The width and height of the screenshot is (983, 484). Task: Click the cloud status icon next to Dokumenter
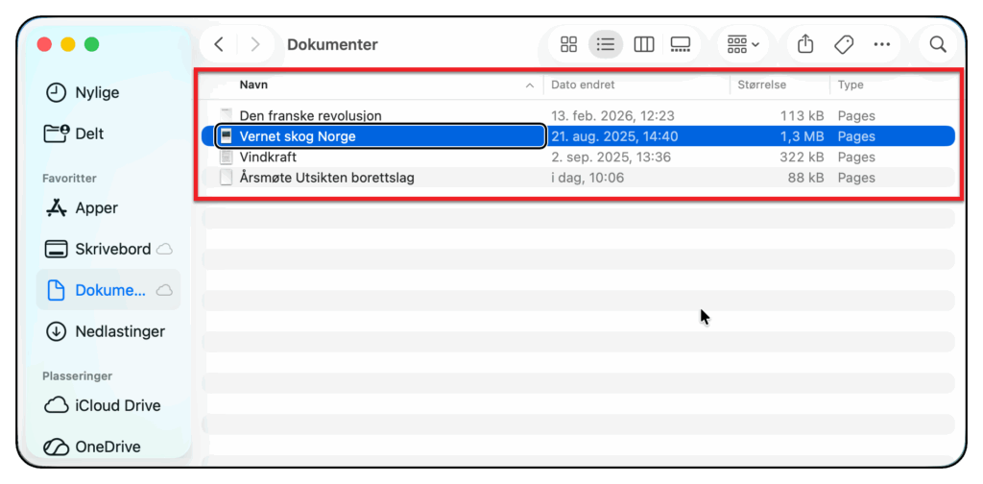164,290
